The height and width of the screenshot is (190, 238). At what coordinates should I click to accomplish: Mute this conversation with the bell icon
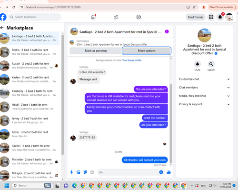click(x=198, y=64)
